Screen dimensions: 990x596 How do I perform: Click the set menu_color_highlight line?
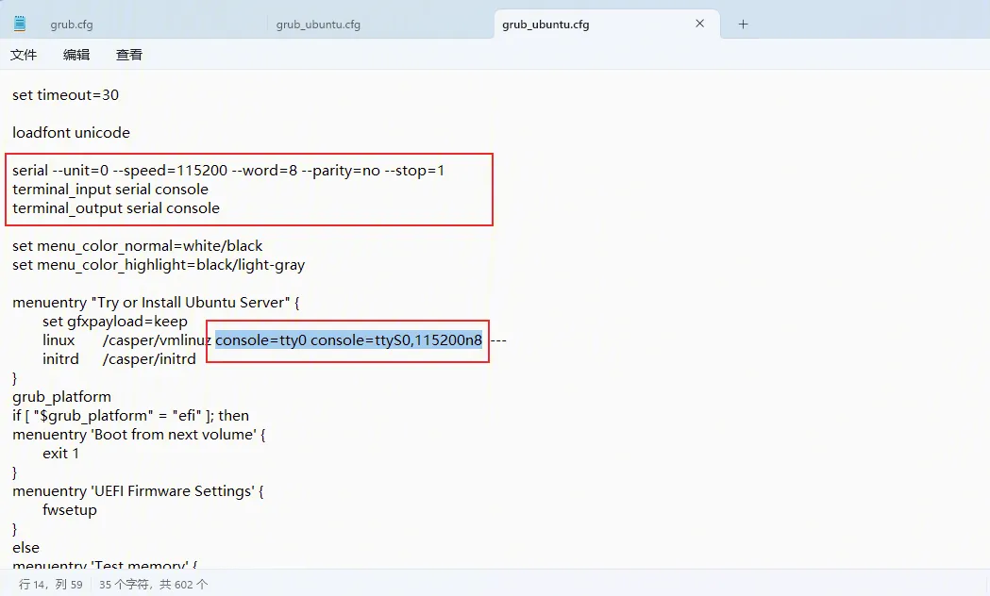[x=159, y=265]
